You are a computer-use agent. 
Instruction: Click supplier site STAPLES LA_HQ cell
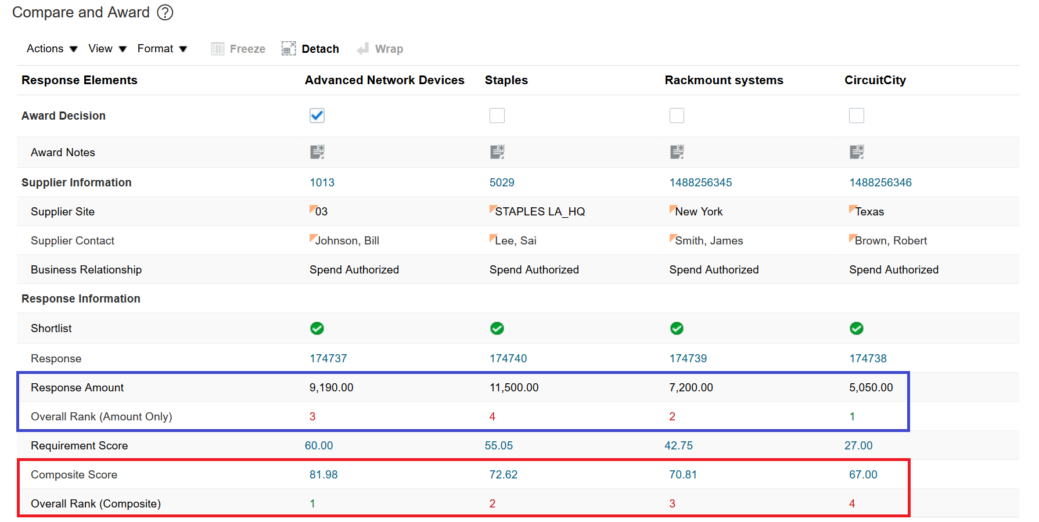(x=540, y=211)
